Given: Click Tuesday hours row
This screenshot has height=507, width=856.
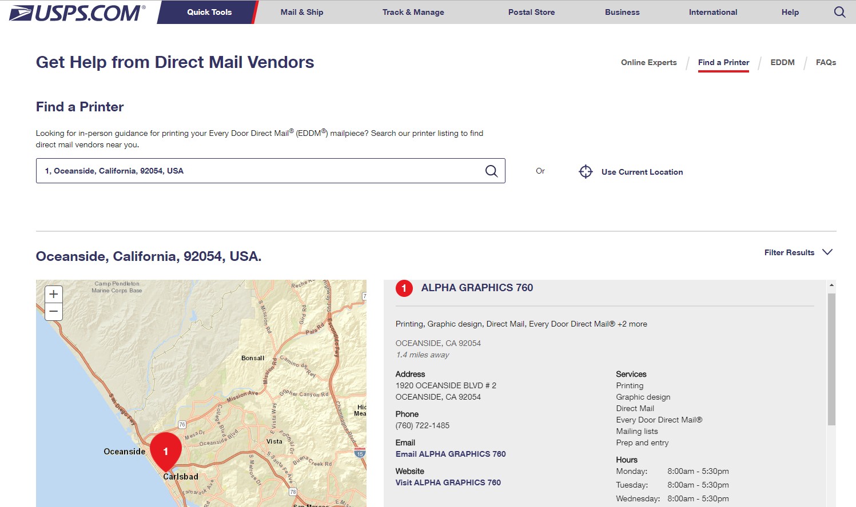Looking at the screenshot, I should pos(672,485).
